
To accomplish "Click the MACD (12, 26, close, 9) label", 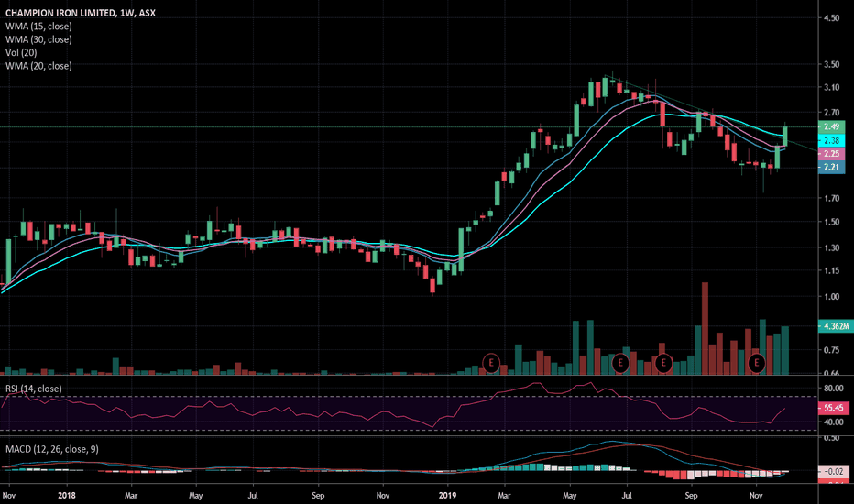I will click(x=52, y=449).
